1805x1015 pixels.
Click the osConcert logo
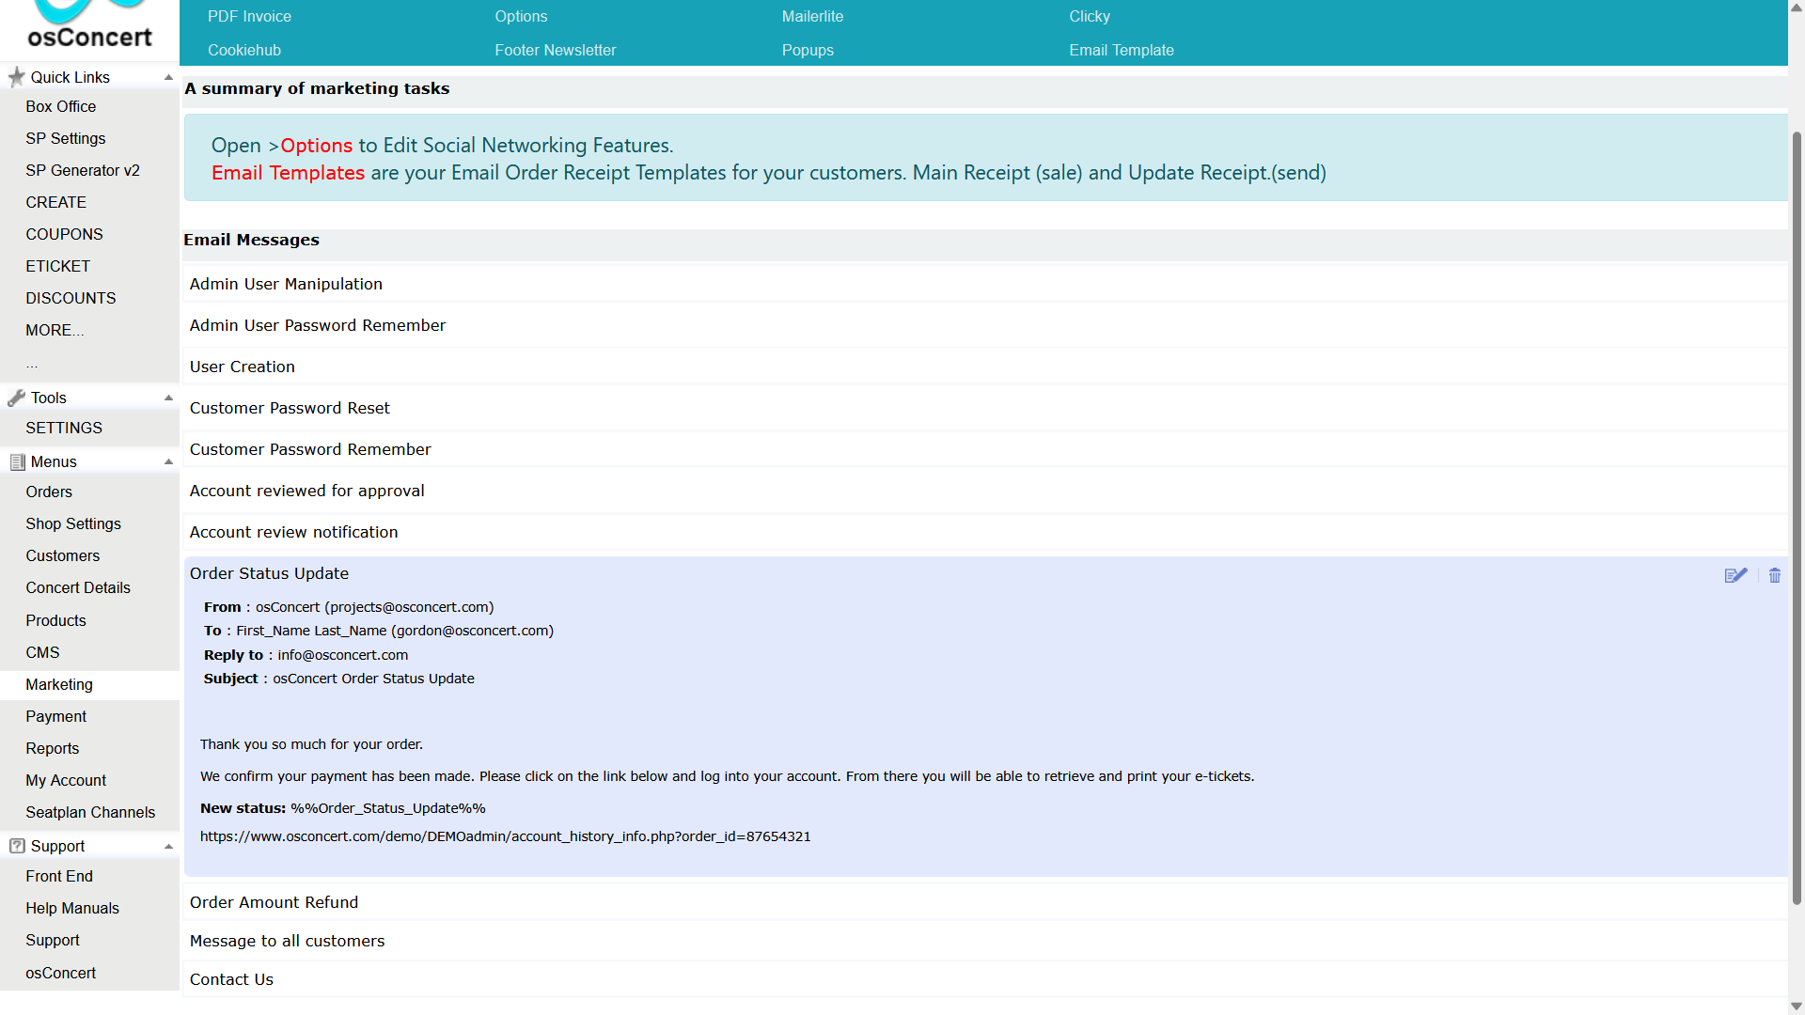click(89, 25)
